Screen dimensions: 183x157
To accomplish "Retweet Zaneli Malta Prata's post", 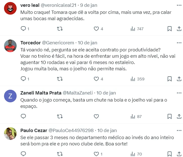I will [60, 116].
